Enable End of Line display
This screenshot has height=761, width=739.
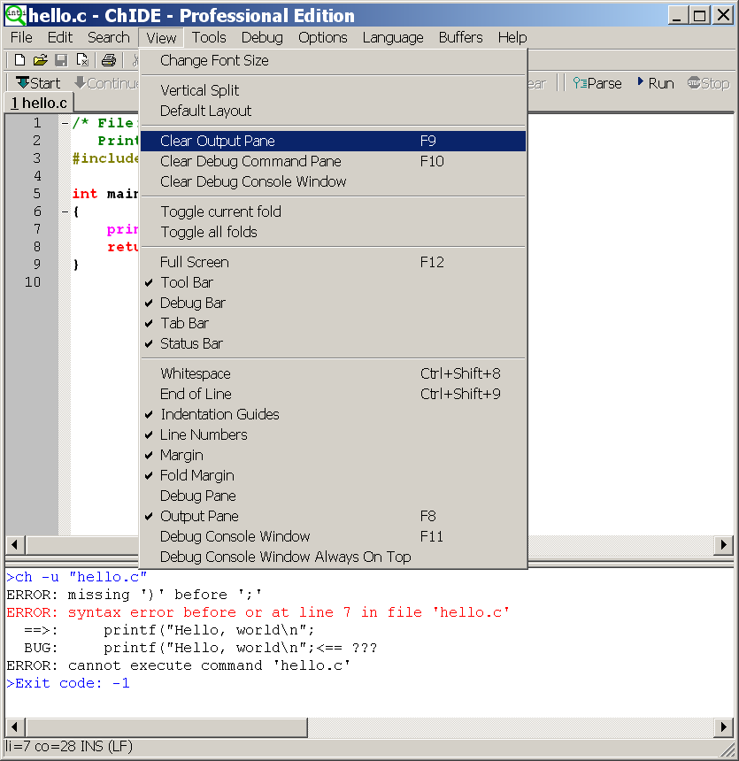[x=333, y=394]
